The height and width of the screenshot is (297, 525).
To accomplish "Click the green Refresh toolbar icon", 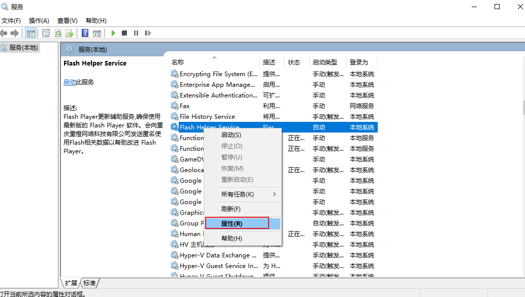I will click(58, 33).
